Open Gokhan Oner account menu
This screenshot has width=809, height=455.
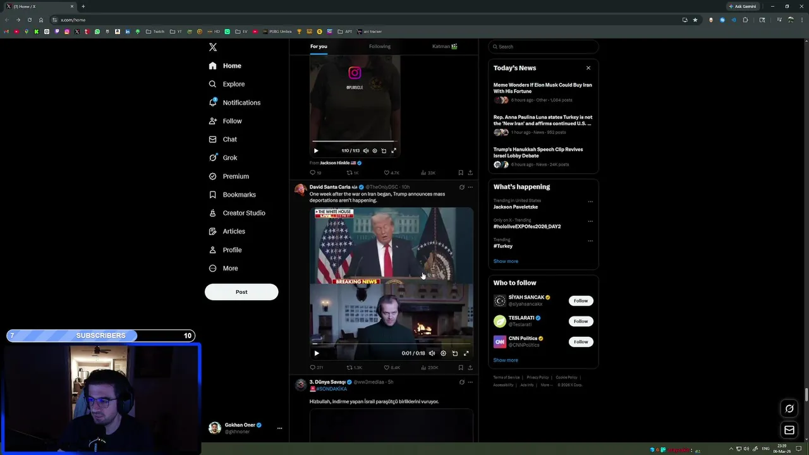pos(245,428)
